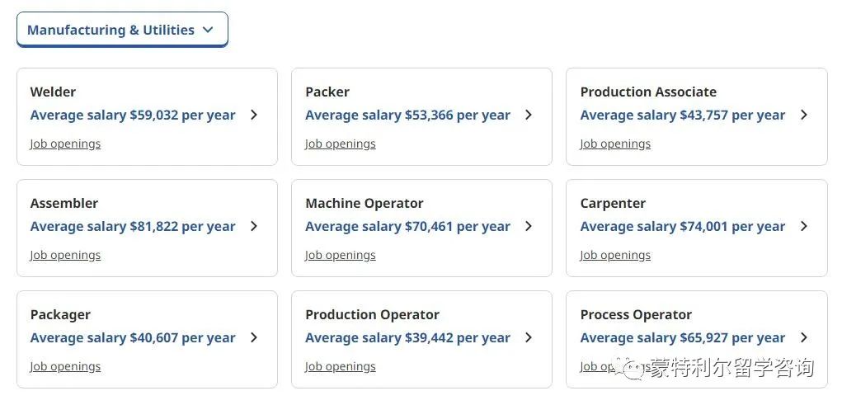Open Carpenter Job openings link
Viewport: 842px width, 405px height.
pyautogui.click(x=615, y=255)
